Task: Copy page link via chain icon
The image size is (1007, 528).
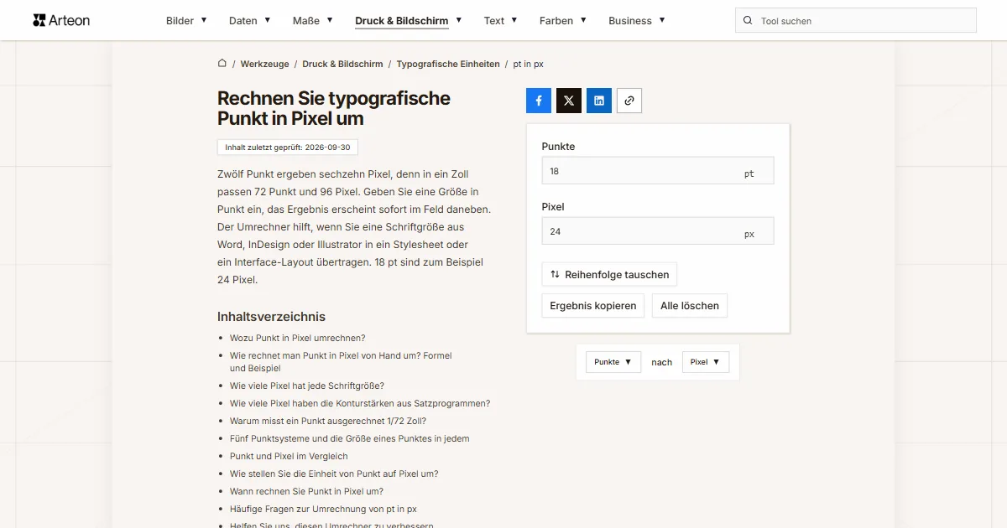Action: [629, 101]
